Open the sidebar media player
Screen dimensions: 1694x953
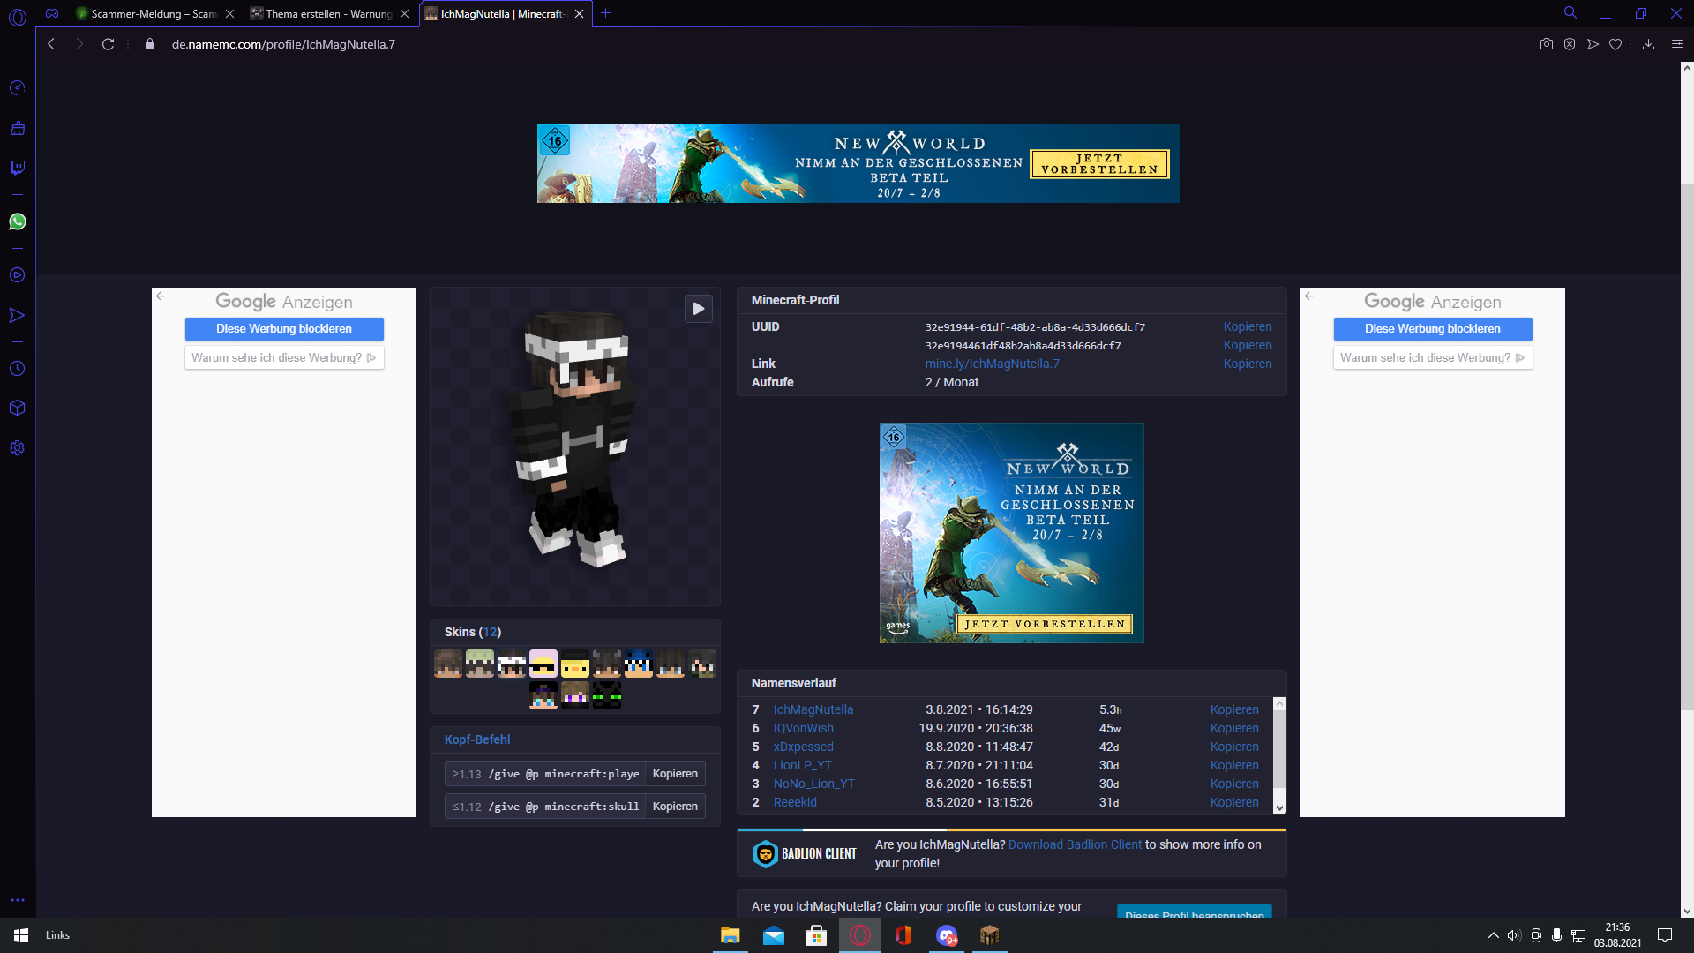pyautogui.click(x=18, y=275)
